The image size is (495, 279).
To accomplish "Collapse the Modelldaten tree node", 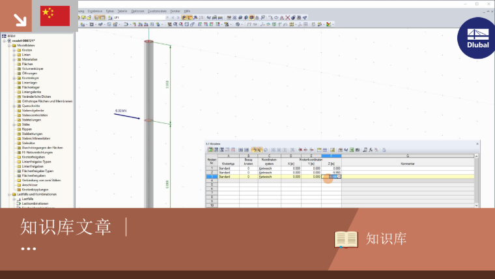I will point(10,46).
